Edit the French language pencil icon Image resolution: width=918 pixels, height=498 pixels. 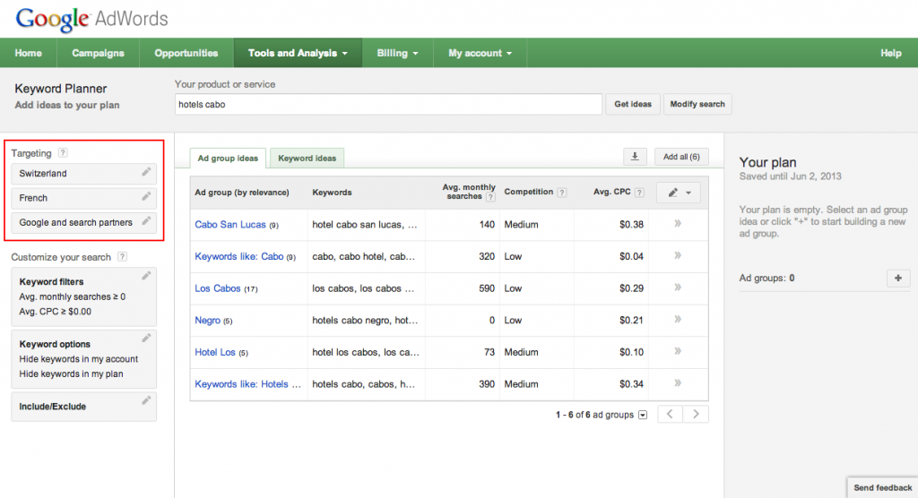click(146, 197)
